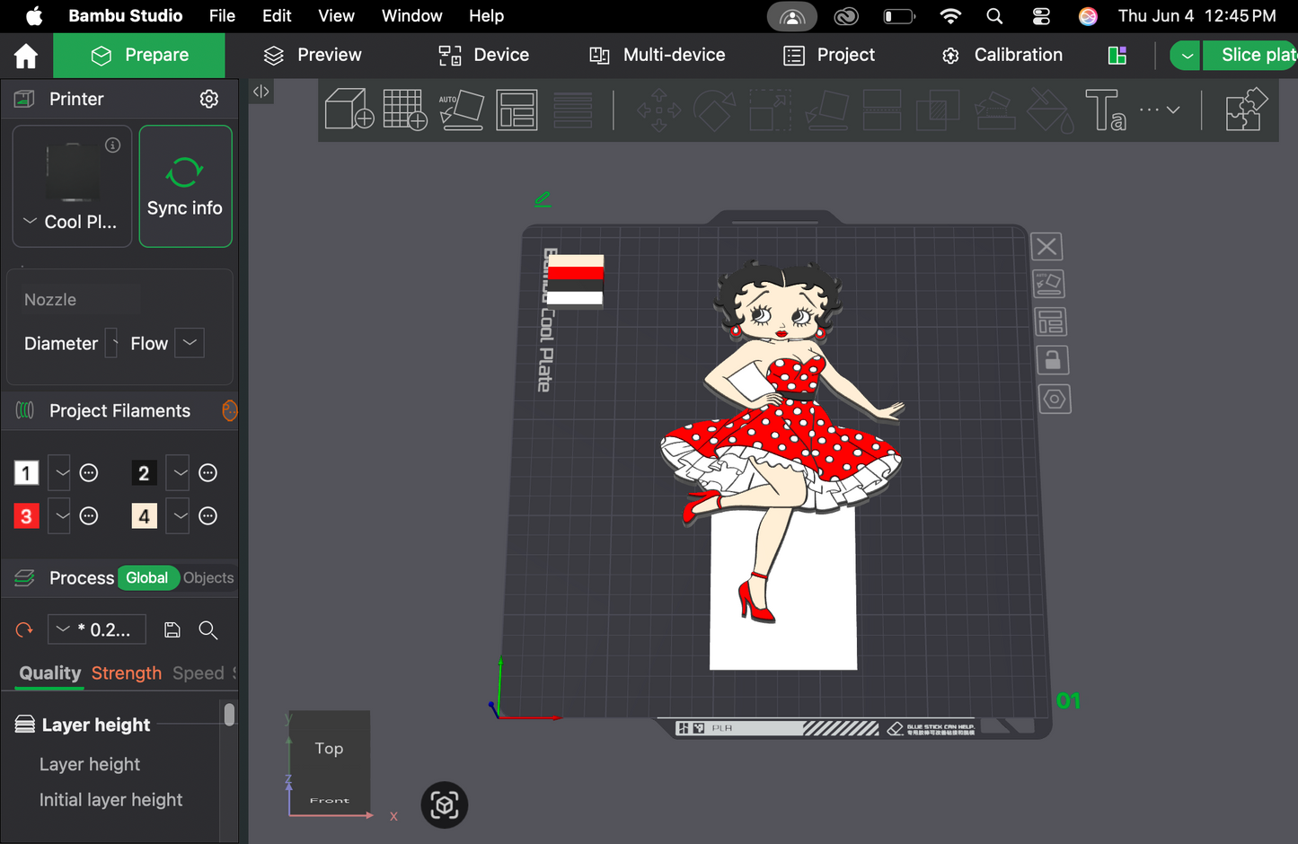
Task: Click filament 2 black color swatch
Action: (x=144, y=473)
